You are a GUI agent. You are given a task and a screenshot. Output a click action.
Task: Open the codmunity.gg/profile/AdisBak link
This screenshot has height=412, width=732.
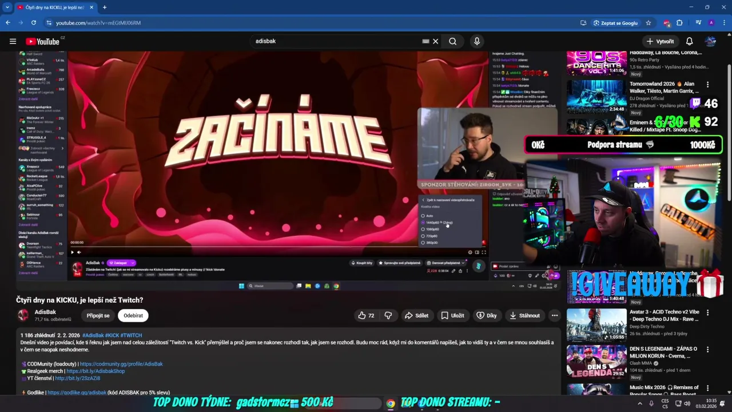pyautogui.click(x=121, y=364)
